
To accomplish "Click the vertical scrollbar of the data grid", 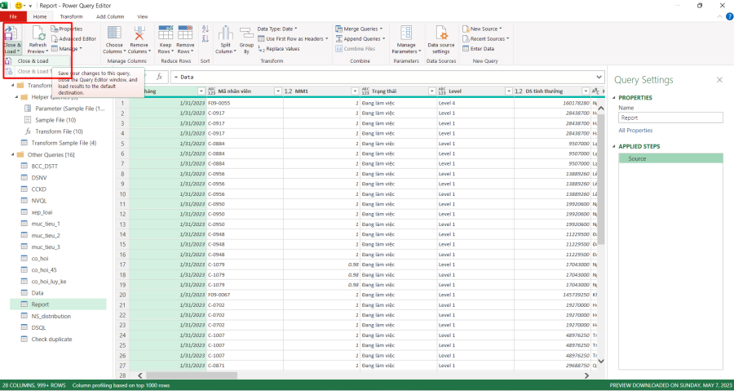I will tap(601, 178).
